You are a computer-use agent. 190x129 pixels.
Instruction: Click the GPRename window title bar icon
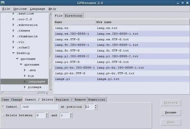point(3,3)
